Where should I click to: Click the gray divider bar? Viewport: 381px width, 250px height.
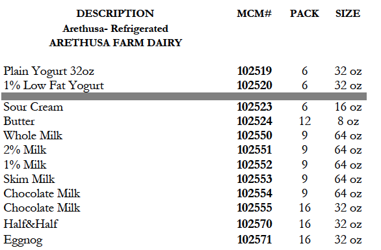(x=184, y=96)
